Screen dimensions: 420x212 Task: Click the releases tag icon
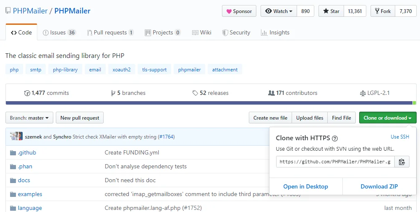click(195, 93)
